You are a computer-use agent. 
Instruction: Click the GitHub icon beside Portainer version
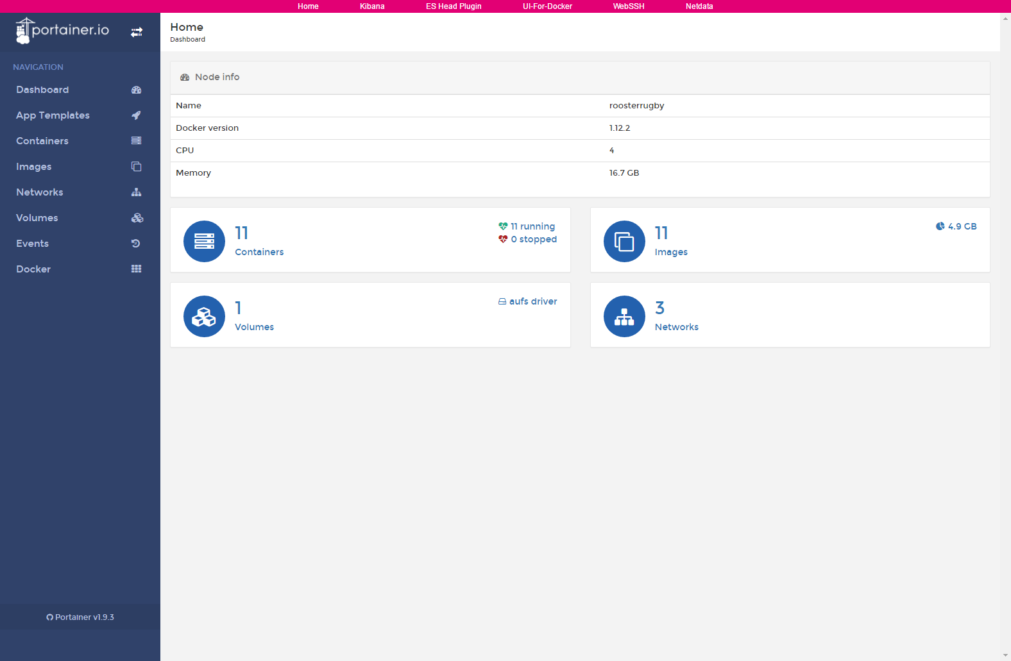49,617
